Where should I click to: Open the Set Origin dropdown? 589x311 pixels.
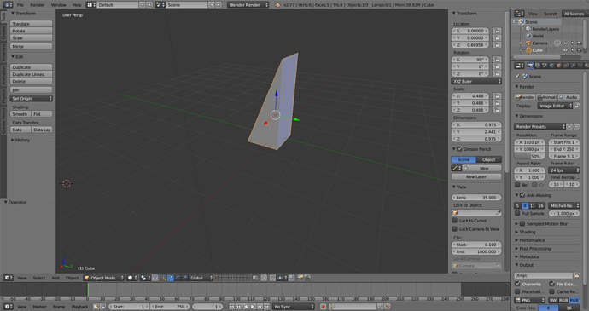click(x=32, y=98)
